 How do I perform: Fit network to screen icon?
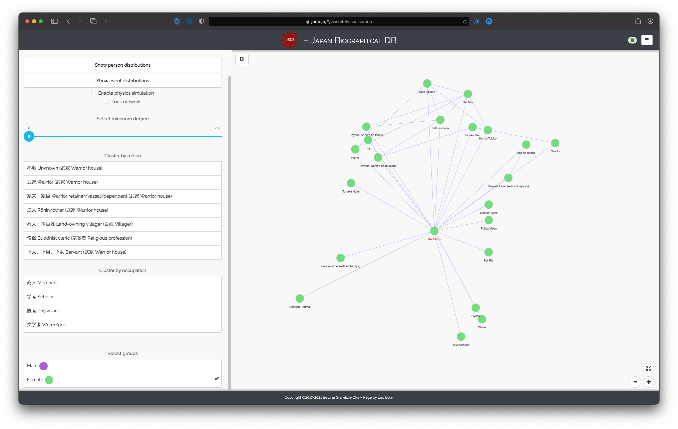point(648,368)
